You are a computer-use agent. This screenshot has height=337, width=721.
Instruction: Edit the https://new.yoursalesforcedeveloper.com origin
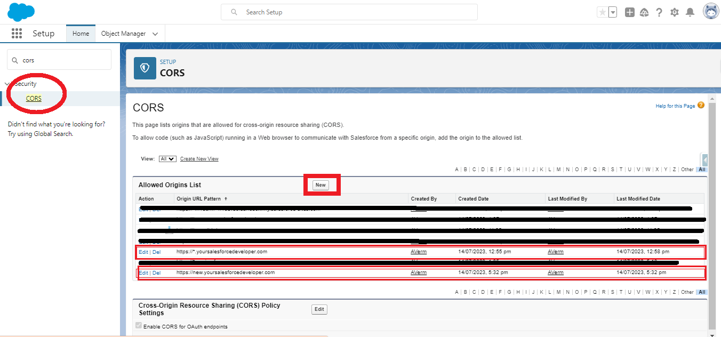coord(143,272)
